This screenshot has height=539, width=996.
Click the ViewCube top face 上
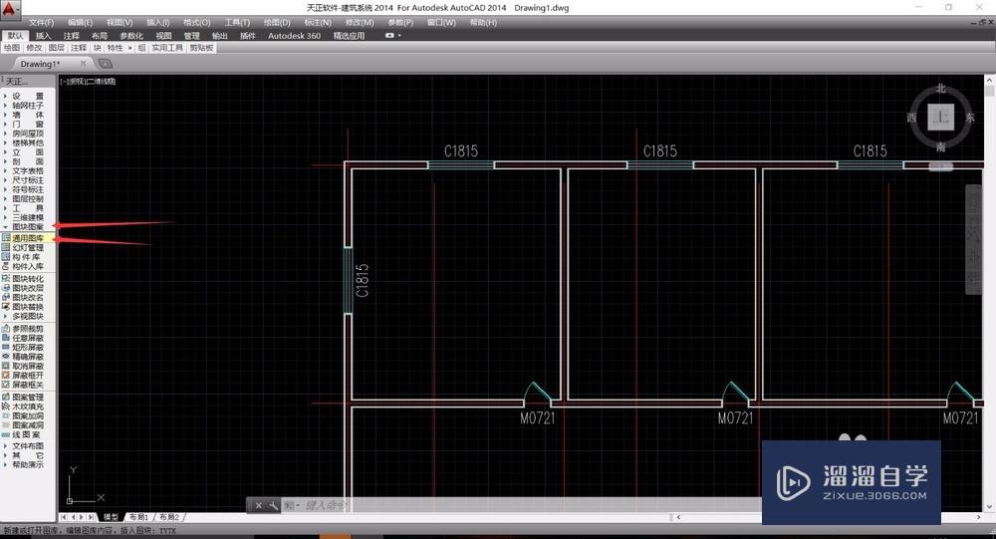(x=941, y=117)
